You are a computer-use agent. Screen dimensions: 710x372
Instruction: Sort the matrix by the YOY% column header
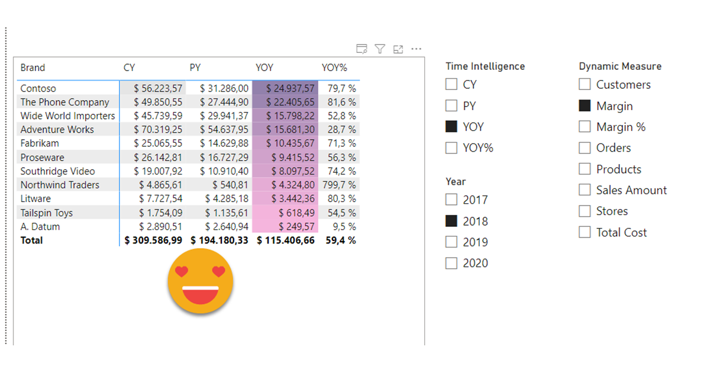pyautogui.click(x=334, y=68)
